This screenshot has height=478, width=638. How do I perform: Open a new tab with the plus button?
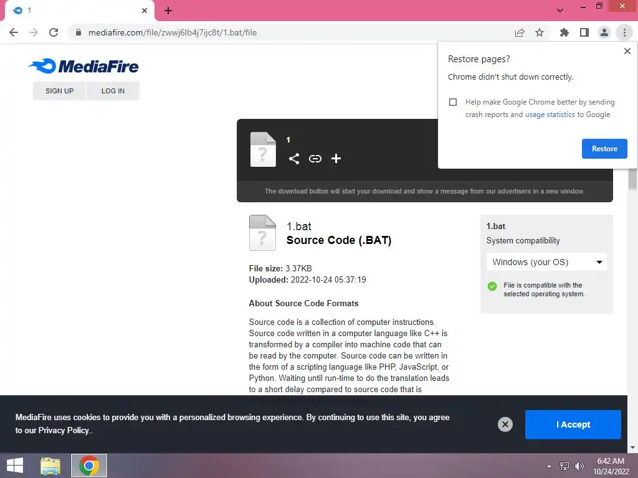point(168,11)
